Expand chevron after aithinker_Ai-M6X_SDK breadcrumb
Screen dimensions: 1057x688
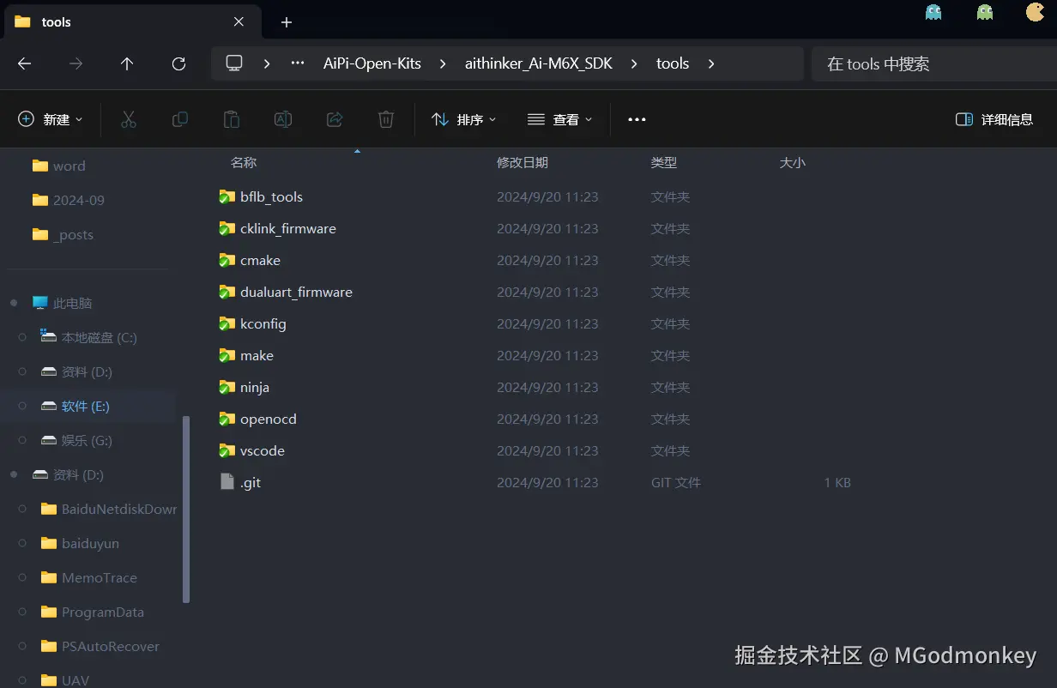[634, 63]
